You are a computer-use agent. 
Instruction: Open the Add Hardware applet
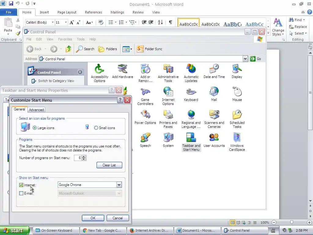tap(122, 71)
